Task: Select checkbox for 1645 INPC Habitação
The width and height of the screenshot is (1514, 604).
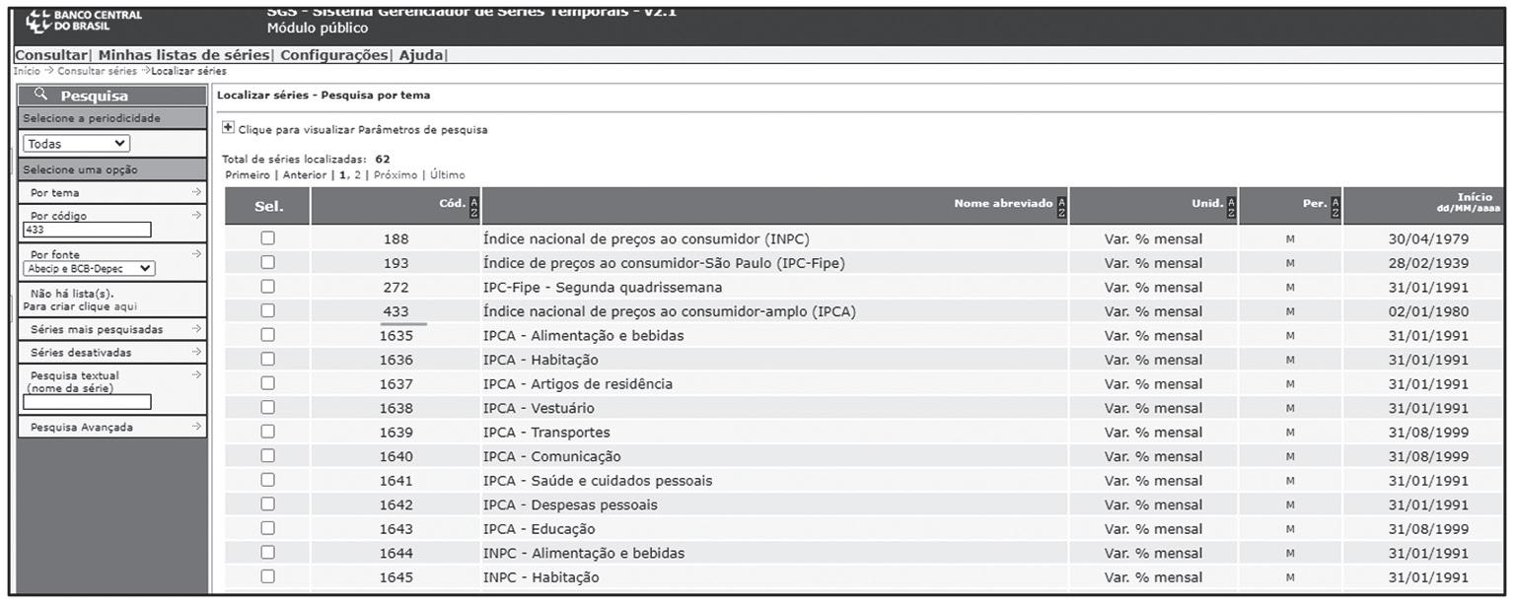Action: (x=267, y=576)
